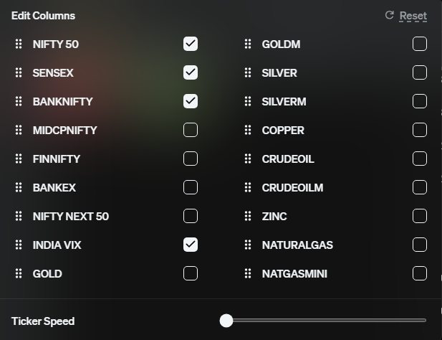
Task: Click drag handle icon beside ZINC
Action: (248, 217)
